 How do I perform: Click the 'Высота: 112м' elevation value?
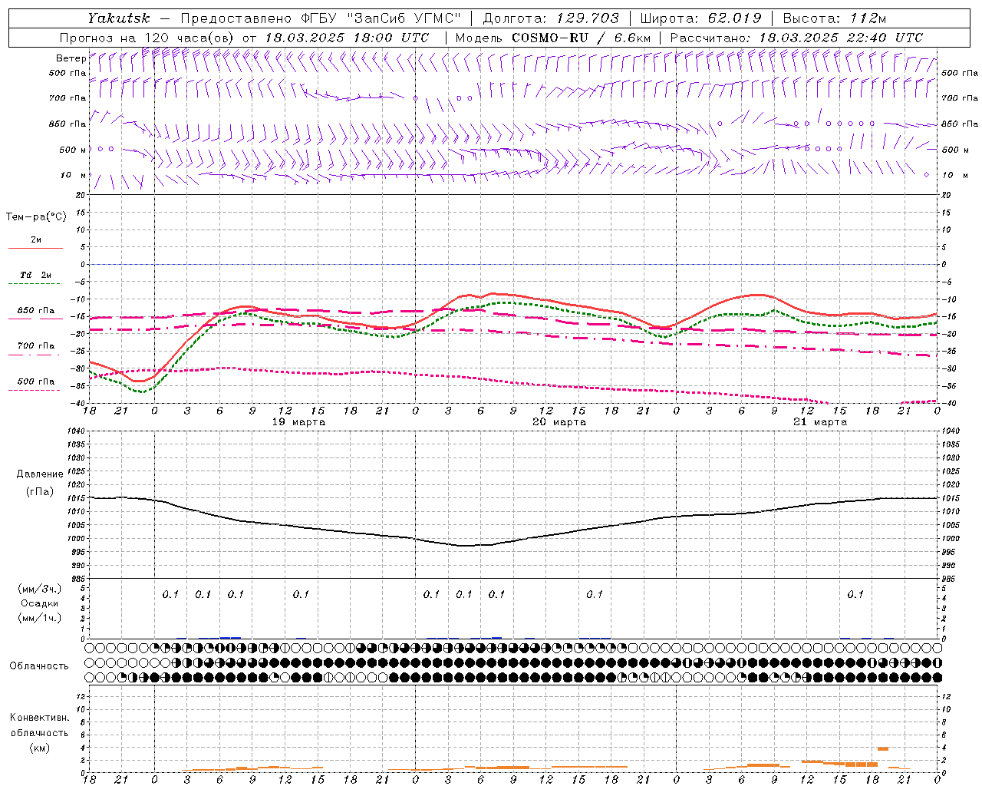(x=835, y=18)
